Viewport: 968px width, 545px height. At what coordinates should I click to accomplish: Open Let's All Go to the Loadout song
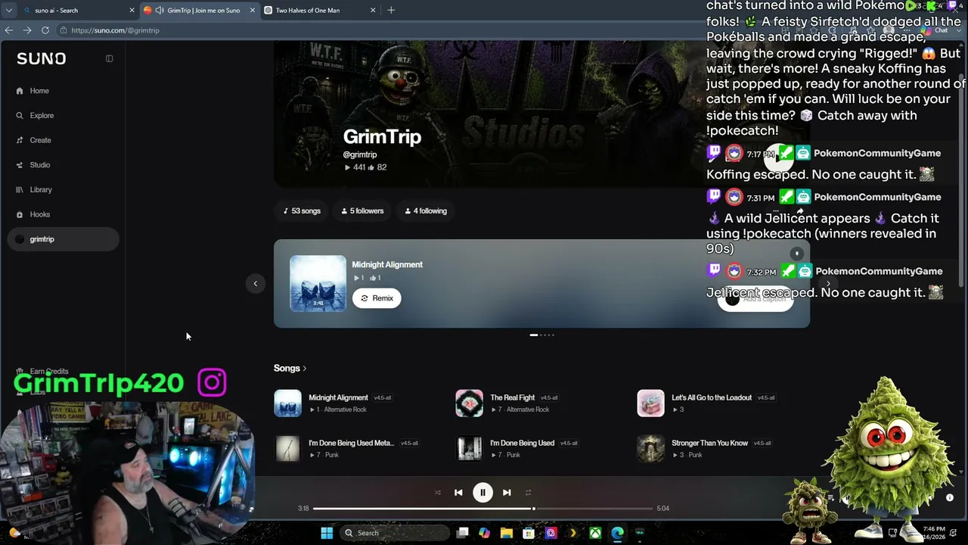712,398
